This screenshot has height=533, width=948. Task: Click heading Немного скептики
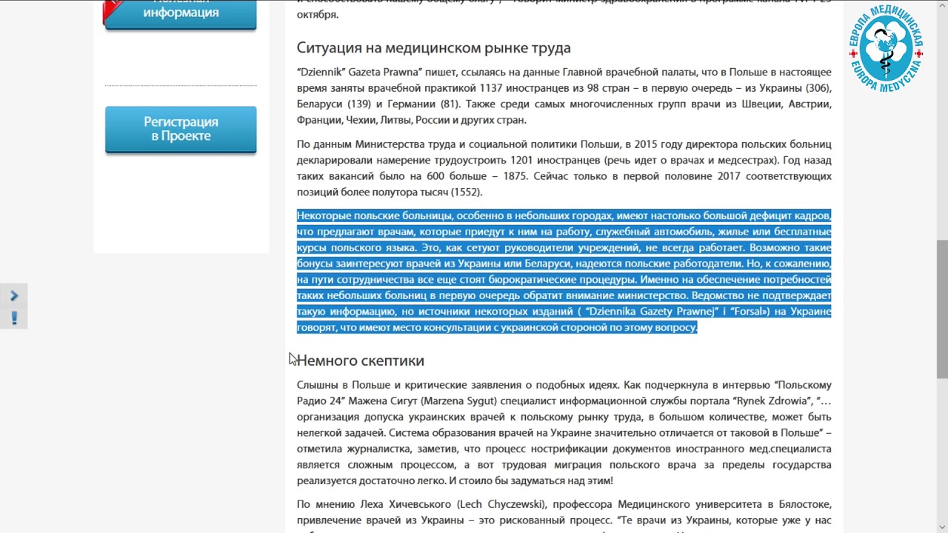[x=360, y=361]
